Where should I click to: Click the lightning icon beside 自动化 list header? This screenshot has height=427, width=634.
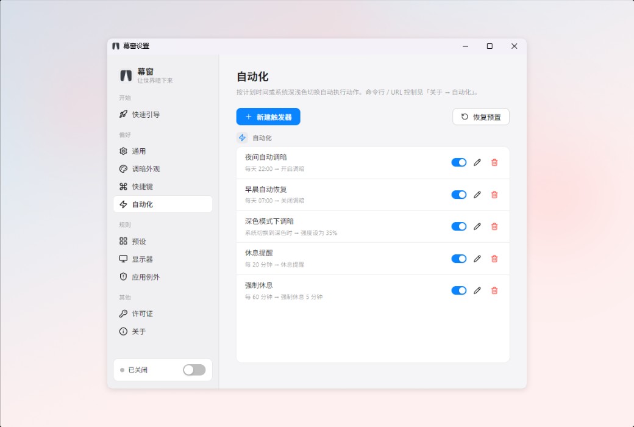tap(242, 138)
